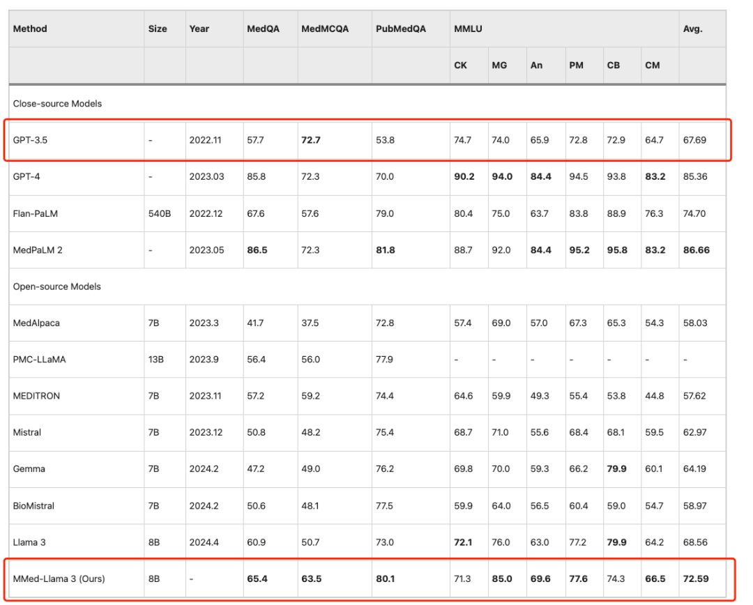
Task: Click the Avg. column header
Action: pyautogui.click(x=692, y=29)
